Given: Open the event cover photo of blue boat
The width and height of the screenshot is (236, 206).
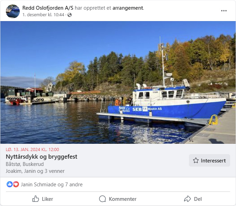Looking at the screenshot, I should click(118, 82).
